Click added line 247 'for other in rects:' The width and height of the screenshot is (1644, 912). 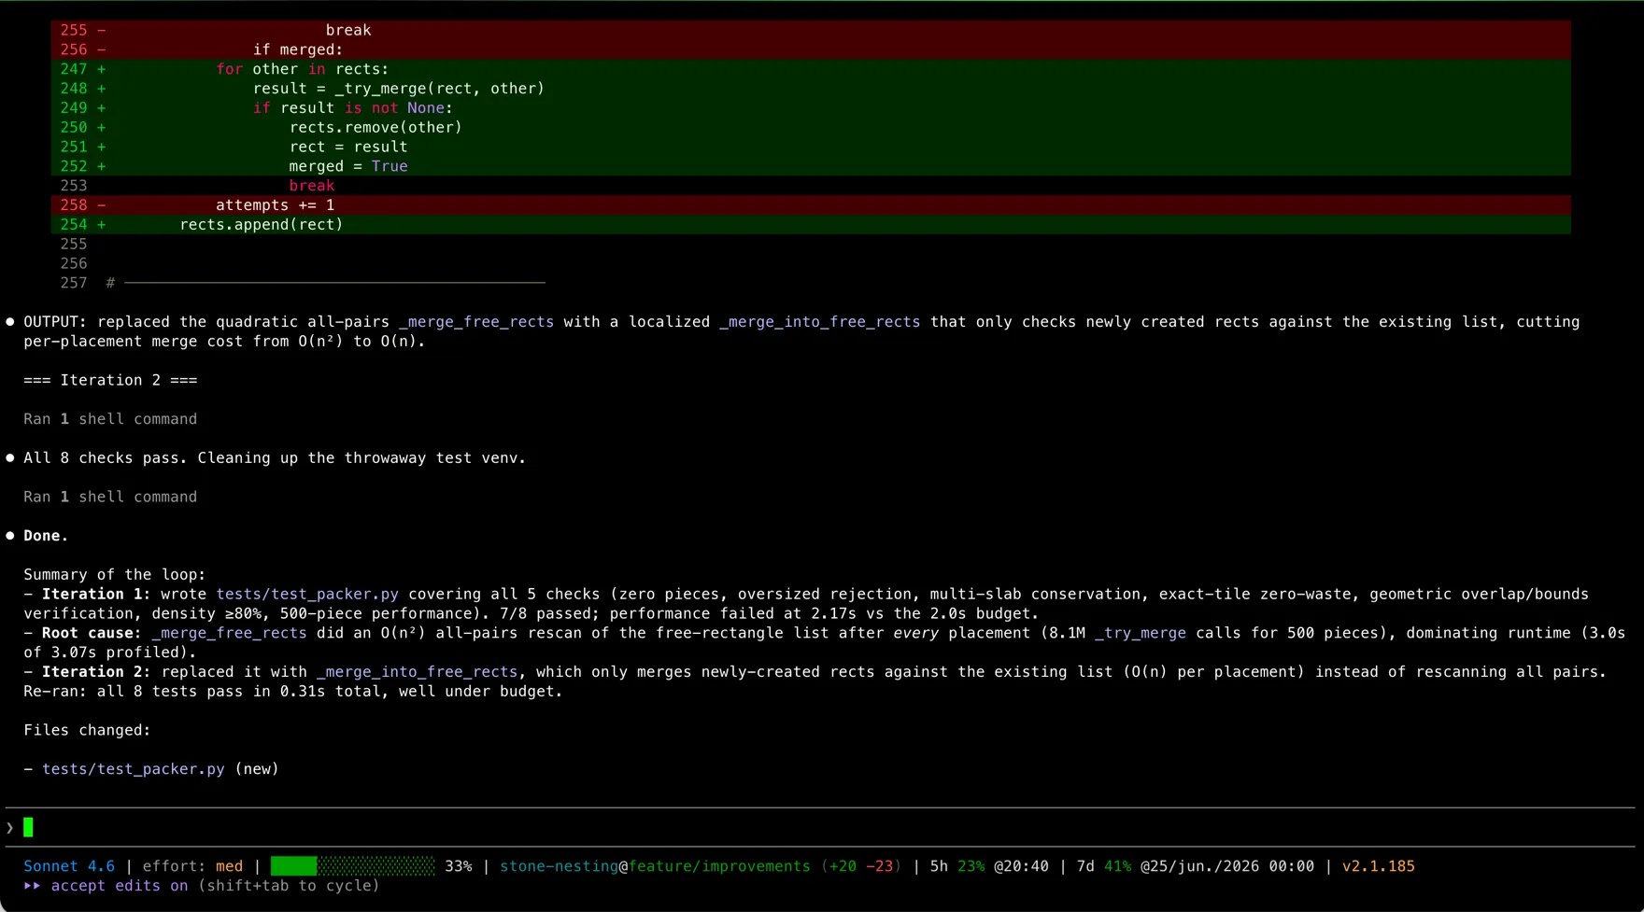click(x=811, y=69)
